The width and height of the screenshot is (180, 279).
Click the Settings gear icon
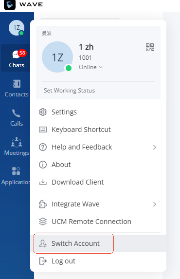click(x=43, y=112)
